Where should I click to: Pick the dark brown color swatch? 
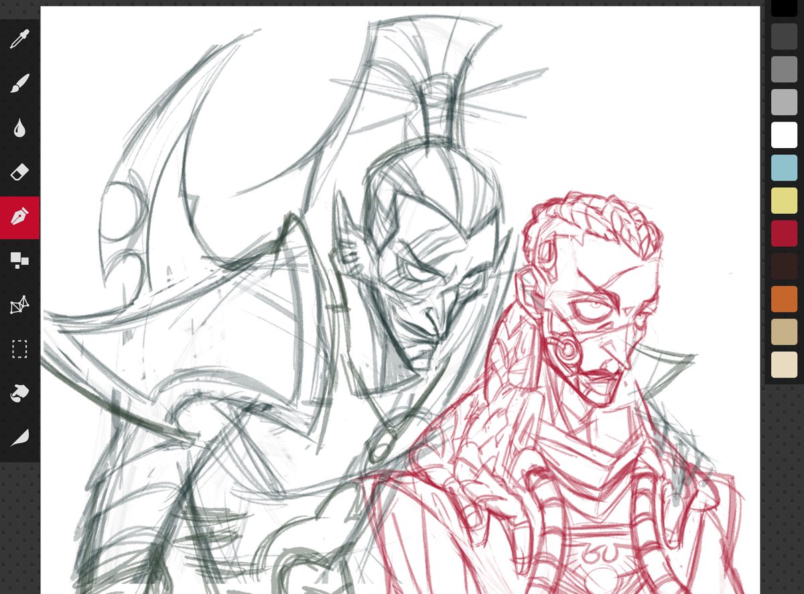coord(784,266)
